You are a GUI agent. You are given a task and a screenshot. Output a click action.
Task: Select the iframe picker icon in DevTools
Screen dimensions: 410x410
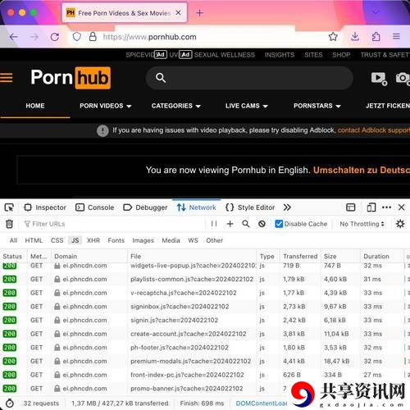[x=351, y=207]
